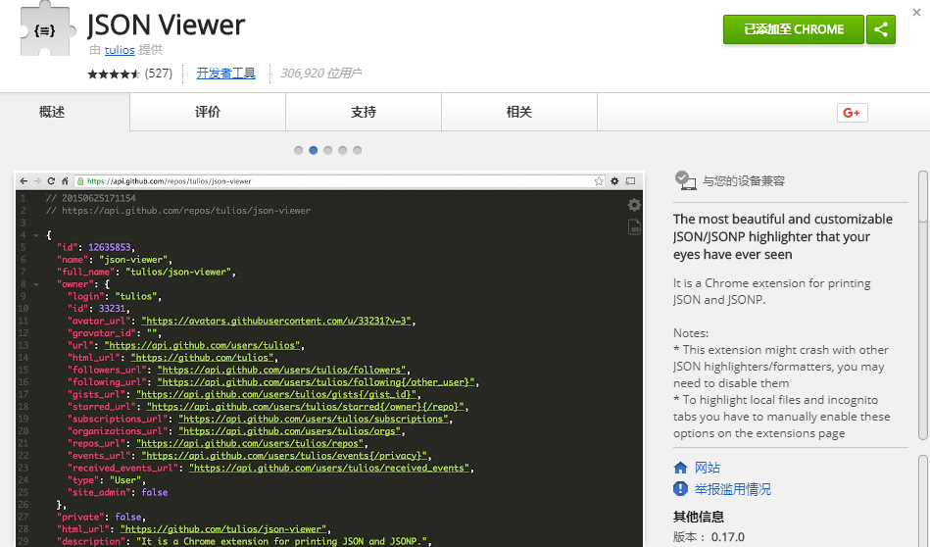Click the star rating icons
This screenshot has height=547, width=930.
[114, 75]
